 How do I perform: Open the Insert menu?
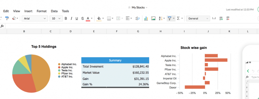click(28, 11)
